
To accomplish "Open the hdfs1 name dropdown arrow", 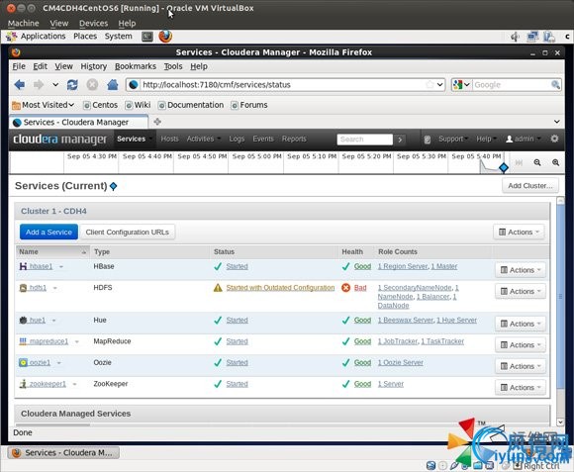I will click(x=54, y=288).
